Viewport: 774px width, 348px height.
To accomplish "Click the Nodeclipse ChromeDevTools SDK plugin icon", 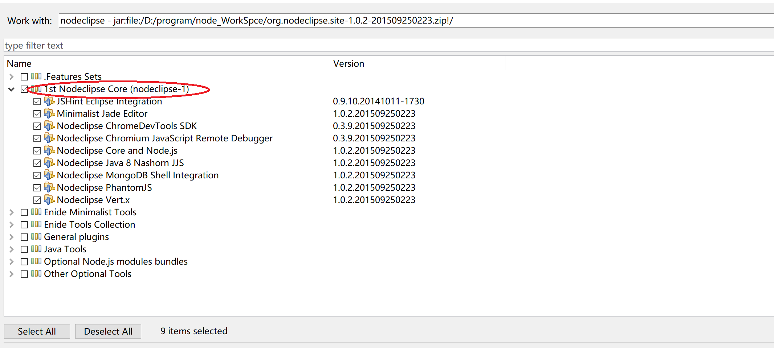I will (50, 126).
